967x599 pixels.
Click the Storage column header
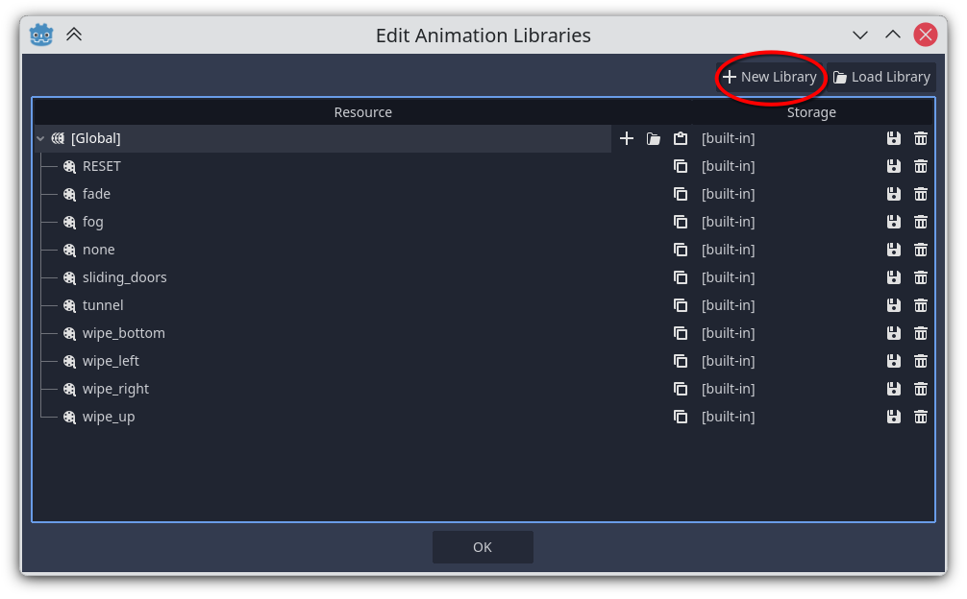click(x=811, y=111)
